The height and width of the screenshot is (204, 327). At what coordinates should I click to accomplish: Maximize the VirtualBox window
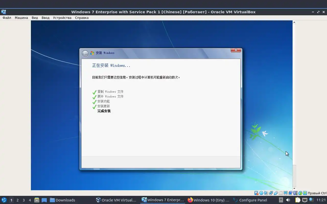318,12
